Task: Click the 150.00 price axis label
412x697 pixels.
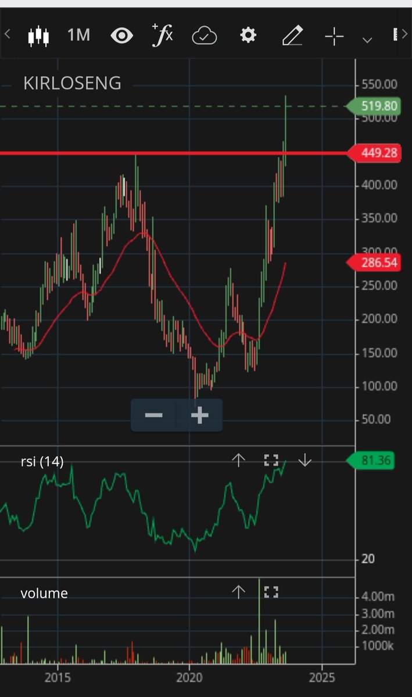Action: (x=379, y=353)
